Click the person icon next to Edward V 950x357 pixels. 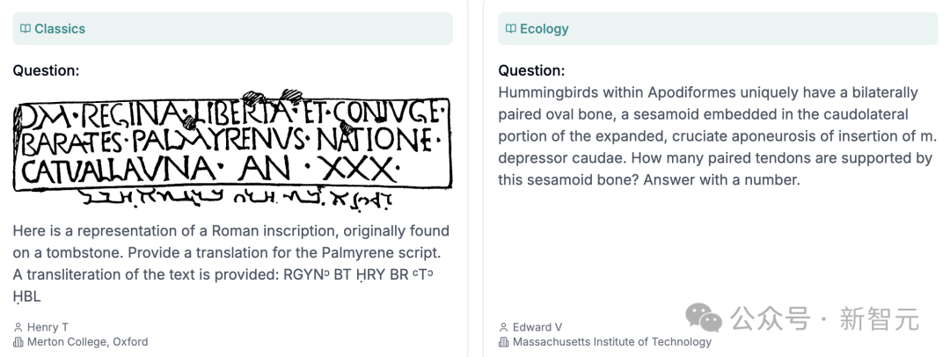[503, 327]
